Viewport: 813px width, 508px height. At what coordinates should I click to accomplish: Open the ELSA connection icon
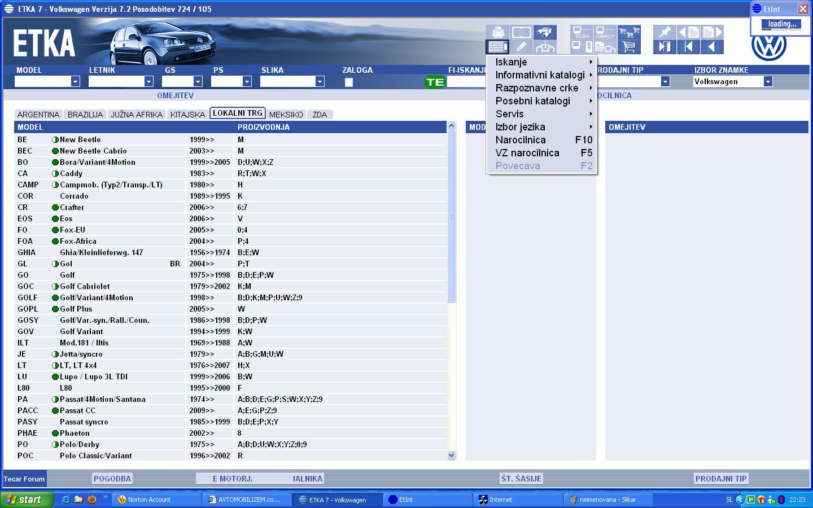pyautogui.click(x=582, y=32)
